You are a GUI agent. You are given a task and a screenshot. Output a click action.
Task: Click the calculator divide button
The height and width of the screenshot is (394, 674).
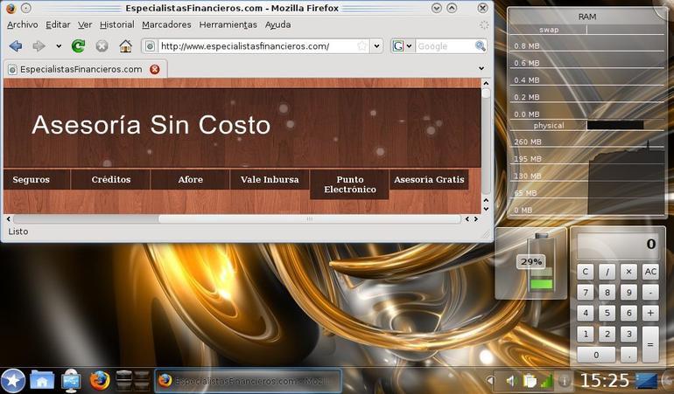607,272
